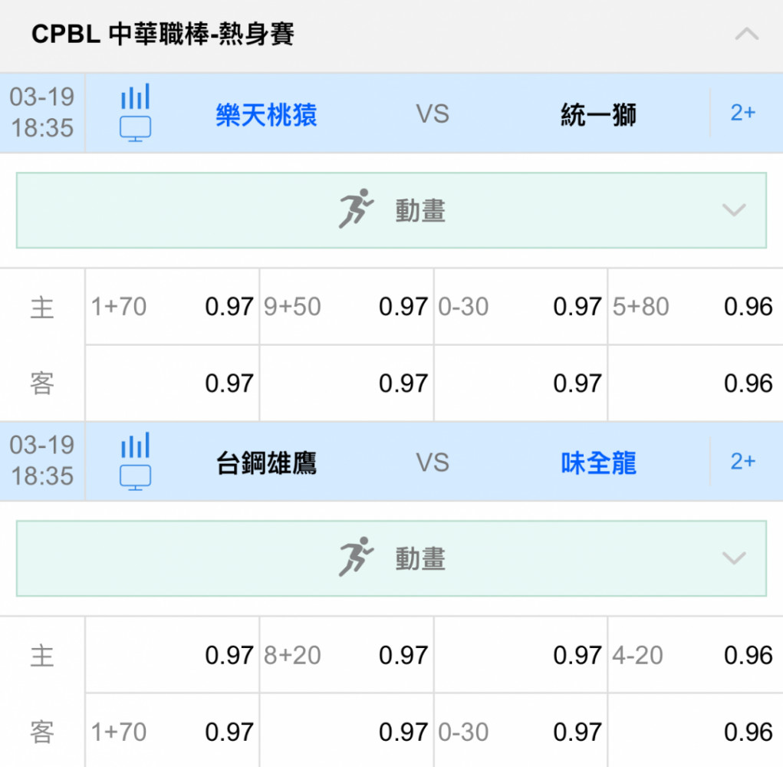This screenshot has width=783, height=767.
Task: Expand 動畫 panel chevron for 樂天桃猿 vs 統一獅
Action: (x=734, y=209)
